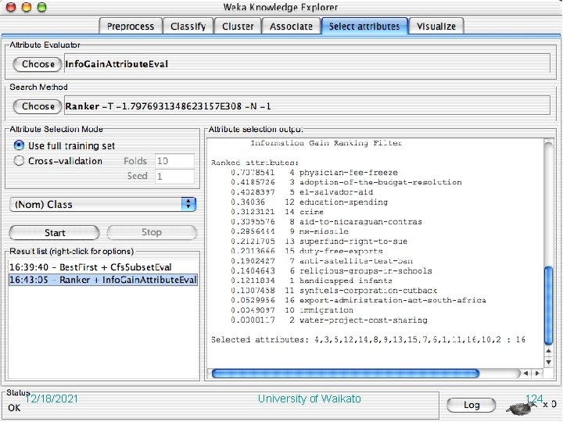Image resolution: width=563 pixels, height=422 pixels.
Task: Open the (Nom) Class dropdown
Action: pyautogui.click(x=102, y=204)
